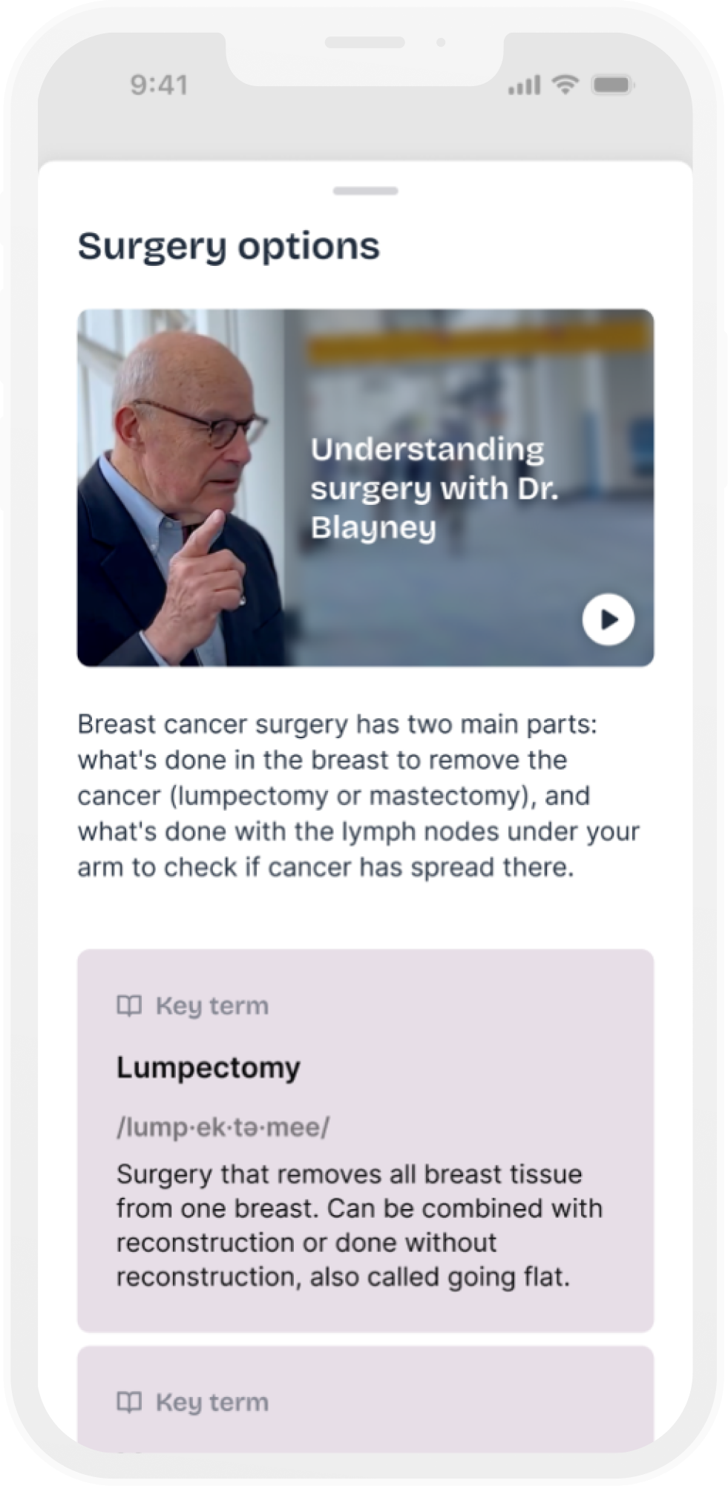Click the Lumpectomy term heading
This screenshot has height=1486, width=728.
[209, 1067]
